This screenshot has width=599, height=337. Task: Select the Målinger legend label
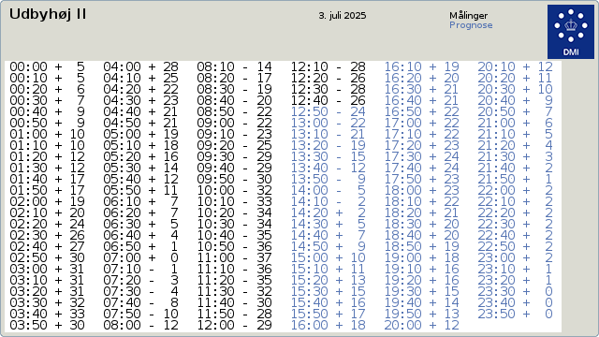(468, 16)
